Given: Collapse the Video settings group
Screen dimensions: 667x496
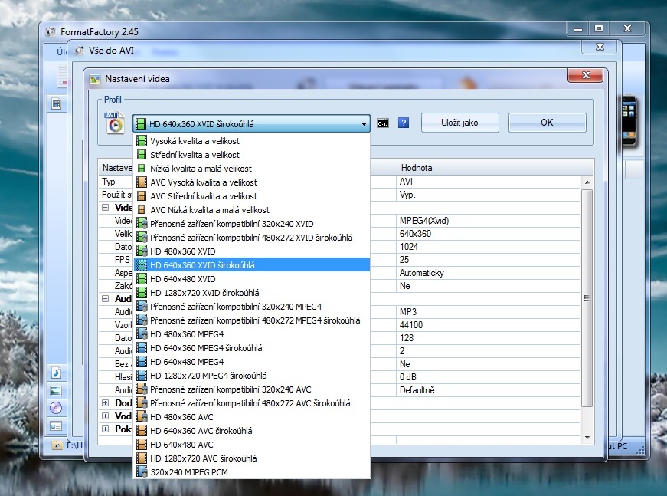Looking at the screenshot, I should [x=105, y=209].
